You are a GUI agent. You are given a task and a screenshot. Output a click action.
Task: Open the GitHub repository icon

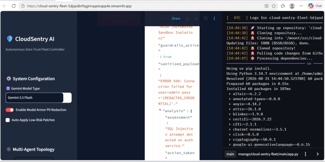(205, 18)
